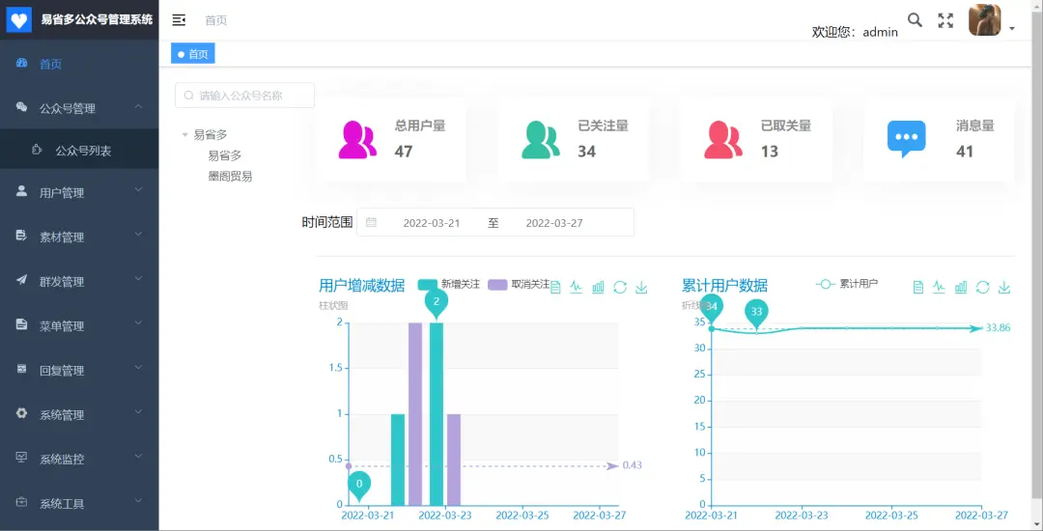Toggle fullscreen mode icon
This screenshot has height=531, width=1043.
pyautogui.click(x=945, y=20)
